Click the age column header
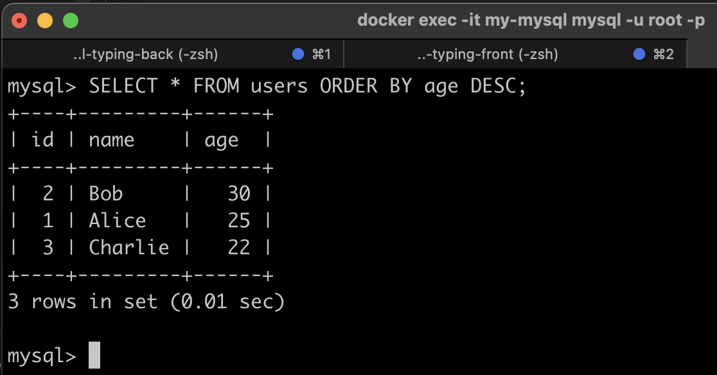Image resolution: width=717 pixels, height=375 pixels. (x=221, y=139)
